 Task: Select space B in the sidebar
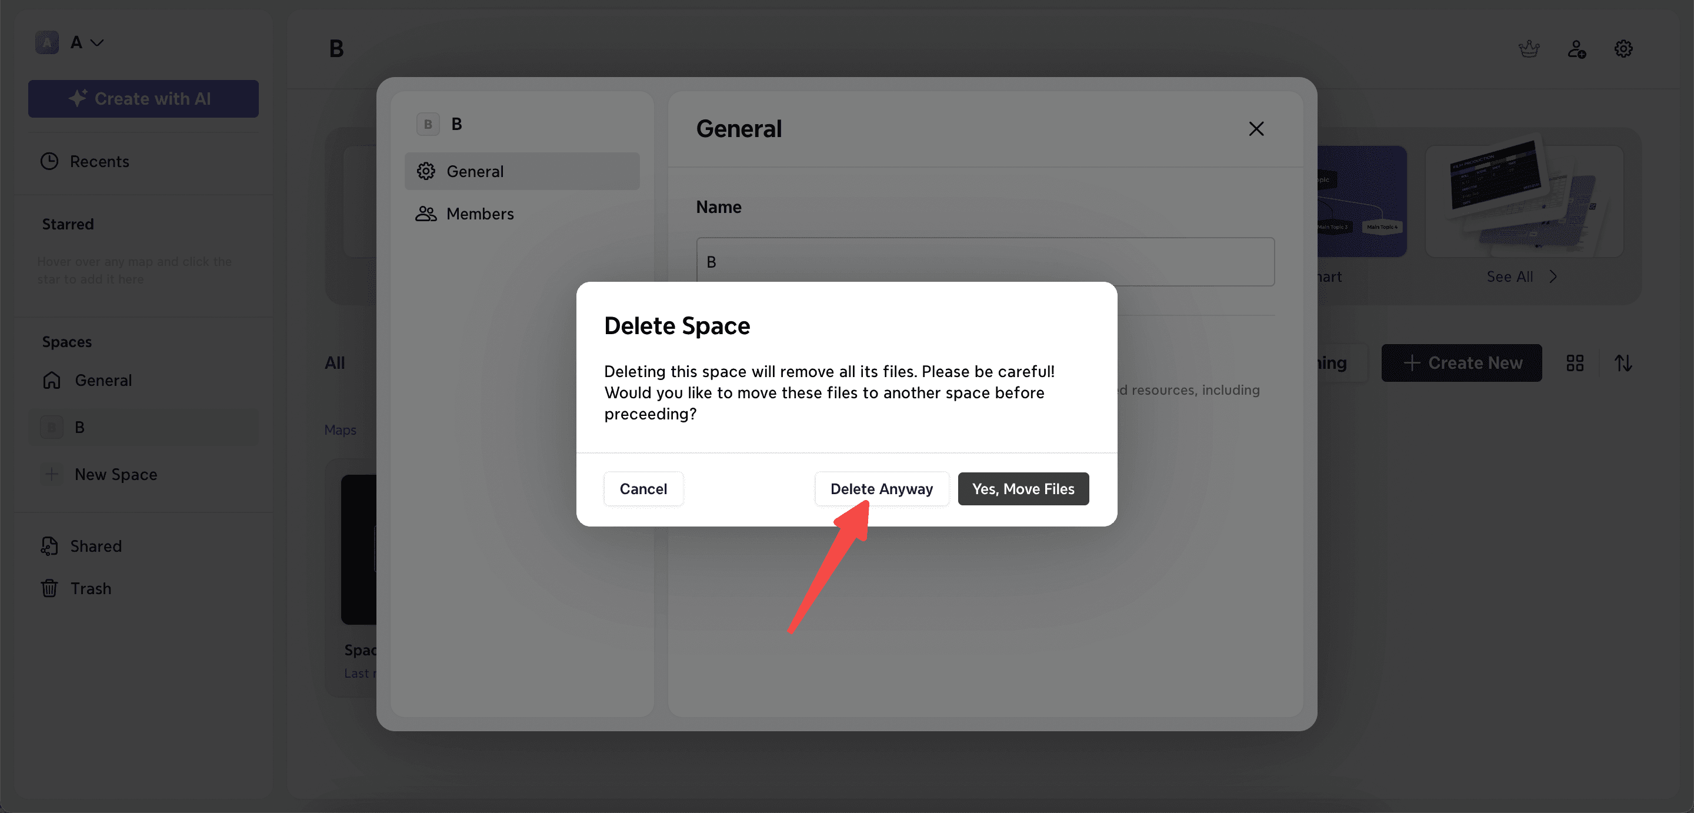tap(144, 428)
